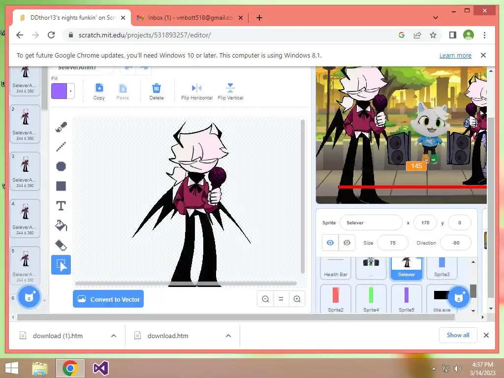
Task: Select costume 5 thumbnail
Action: tap(25, 265)
